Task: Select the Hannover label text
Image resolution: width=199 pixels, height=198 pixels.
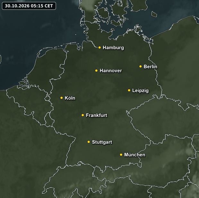Action: coord(111,71)
